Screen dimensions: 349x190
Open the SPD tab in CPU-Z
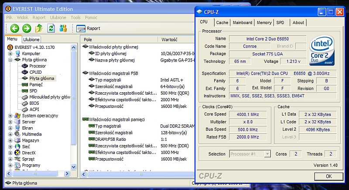pyautogui.click(x=280, y=23)
